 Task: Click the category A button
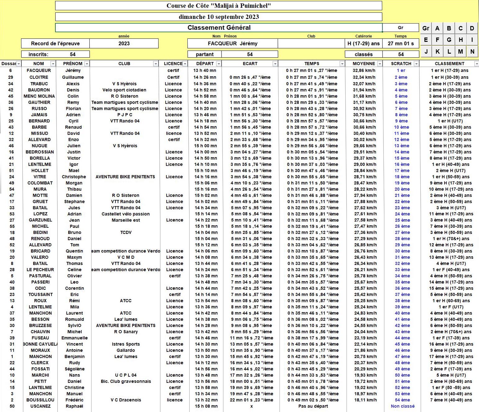point(437,28)
